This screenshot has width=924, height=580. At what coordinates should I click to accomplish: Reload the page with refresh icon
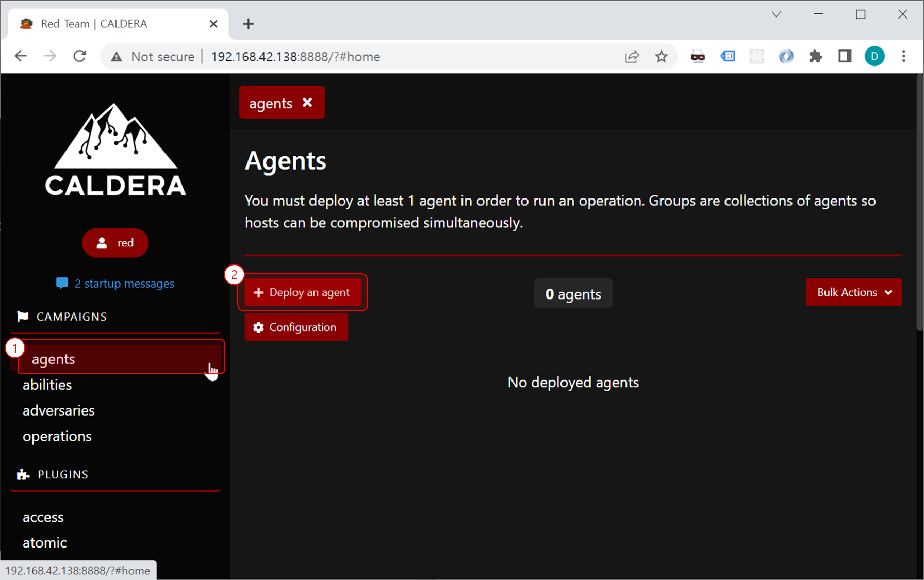79,56
